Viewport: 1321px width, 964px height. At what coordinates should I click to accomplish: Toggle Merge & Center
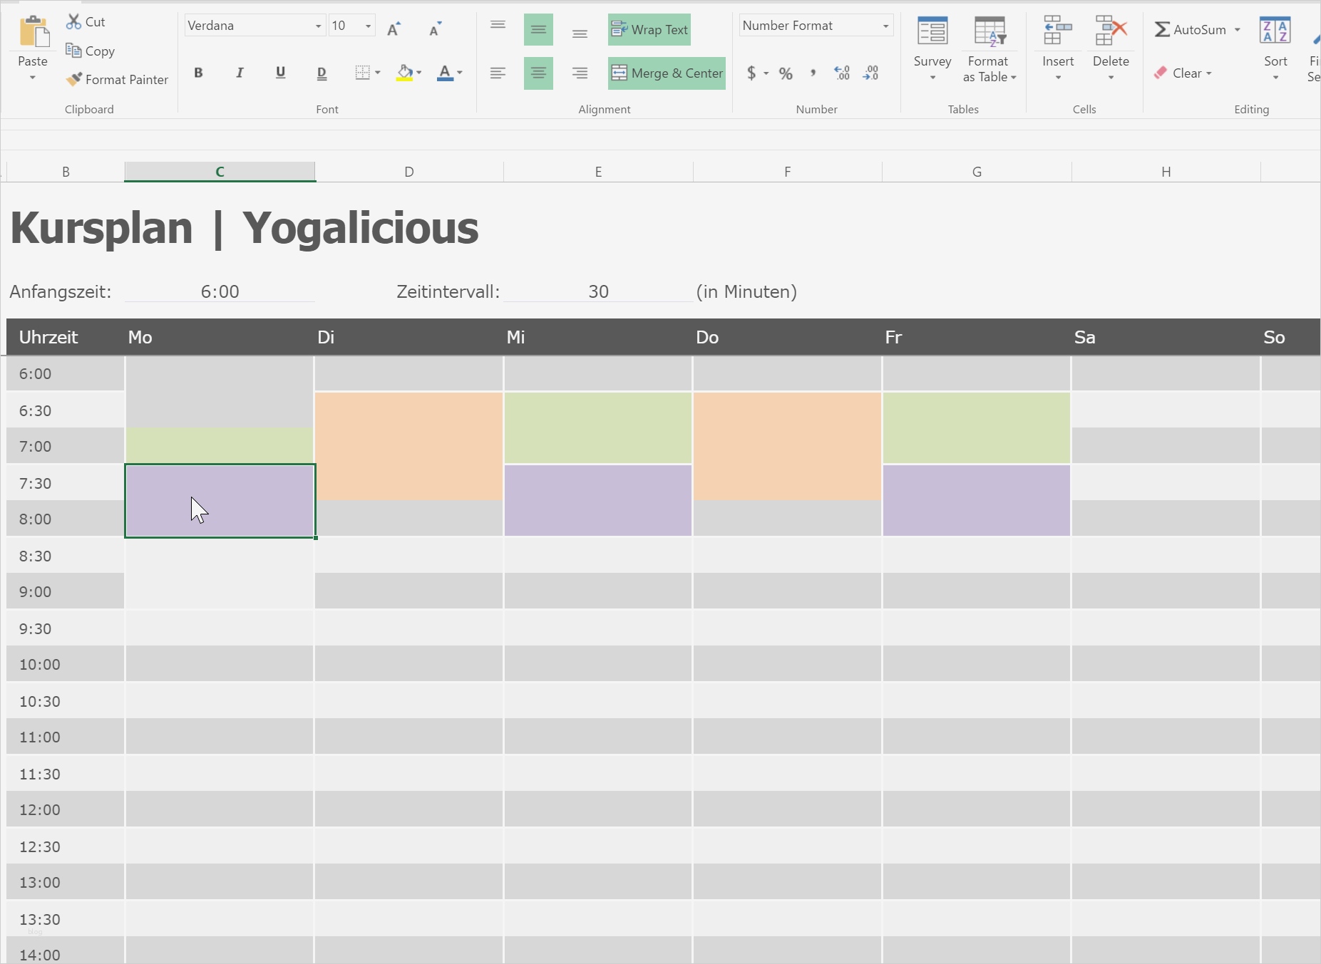[667, 73]
